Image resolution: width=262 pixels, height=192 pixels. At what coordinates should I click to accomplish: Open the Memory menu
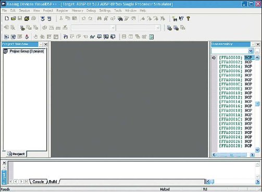coord(77,10)
